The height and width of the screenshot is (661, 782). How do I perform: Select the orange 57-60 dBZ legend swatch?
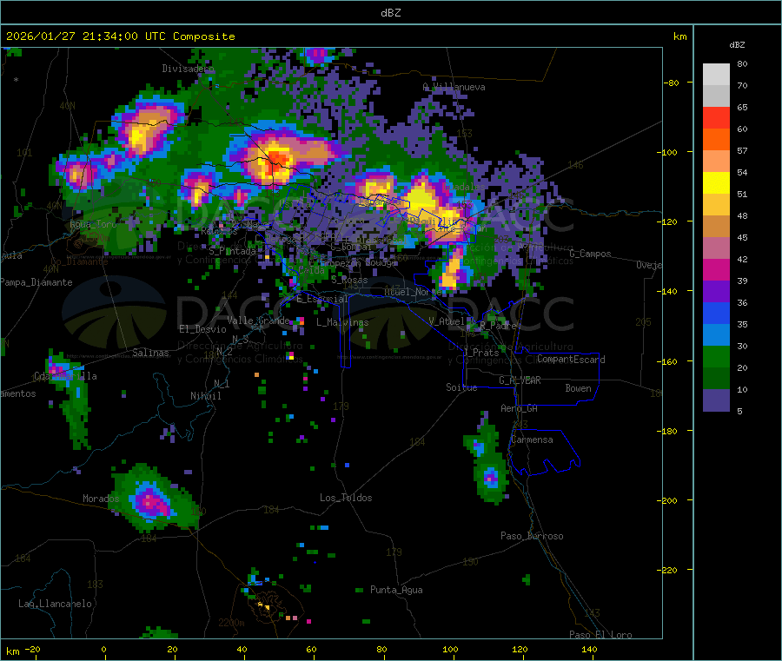tap(716, 140)
